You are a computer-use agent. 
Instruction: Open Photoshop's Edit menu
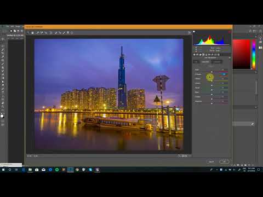coord(12,27)
